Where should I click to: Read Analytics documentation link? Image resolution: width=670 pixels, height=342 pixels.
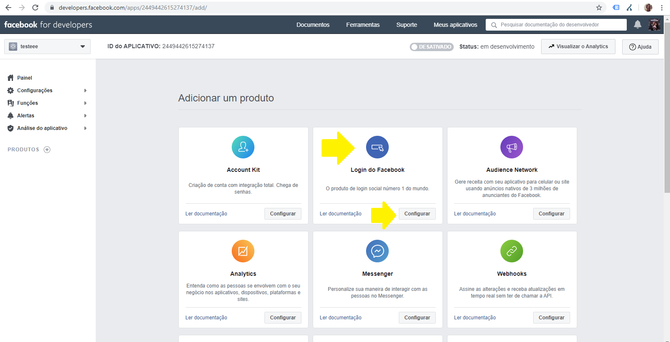pyautogui.click(x=206, y=318)
